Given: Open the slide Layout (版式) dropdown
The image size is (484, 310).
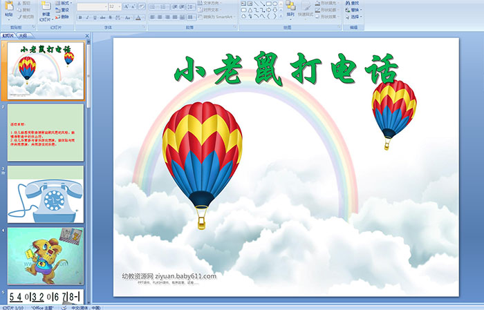Looking at the screenshot, I should [x=64, y=3].
